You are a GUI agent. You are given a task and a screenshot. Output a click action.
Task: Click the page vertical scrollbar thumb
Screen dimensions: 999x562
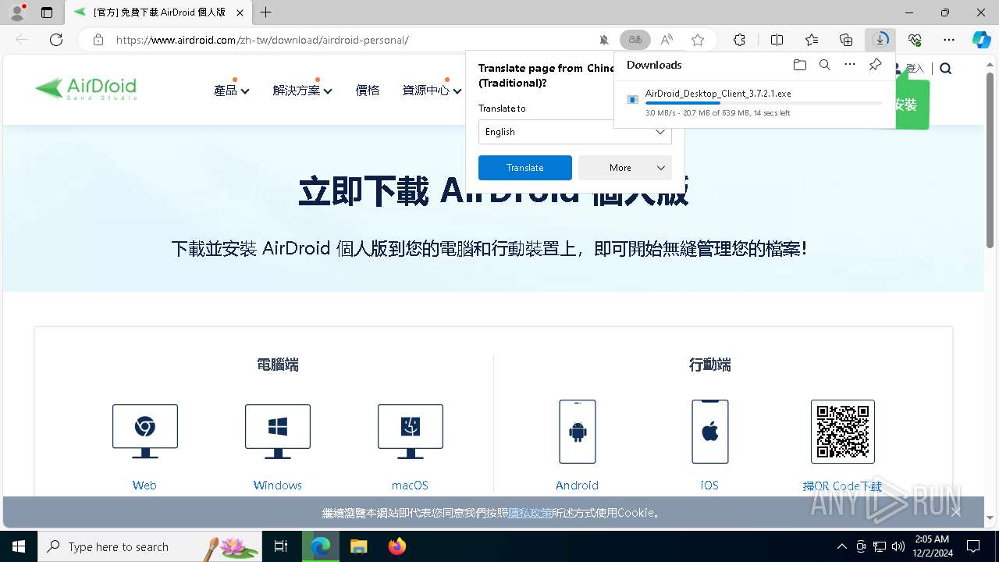[x=990, y=160]
